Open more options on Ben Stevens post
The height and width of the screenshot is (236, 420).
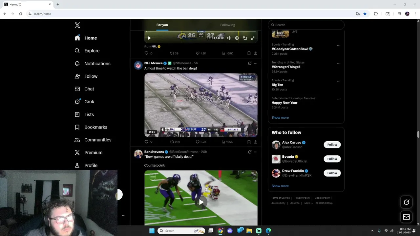256,152
